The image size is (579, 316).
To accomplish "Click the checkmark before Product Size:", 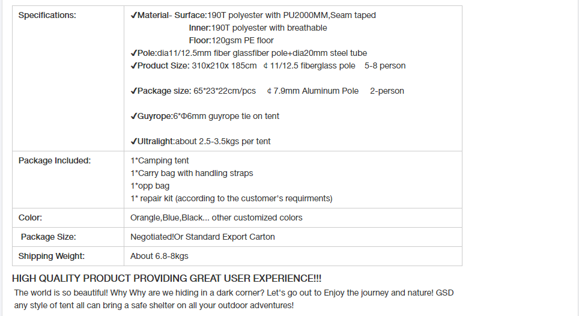I will (134, 65).
